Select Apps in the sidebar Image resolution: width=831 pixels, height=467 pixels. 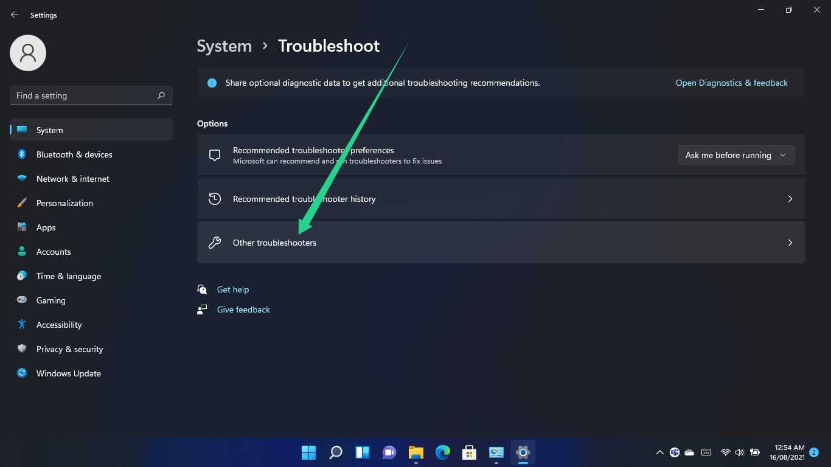point(46,227)
